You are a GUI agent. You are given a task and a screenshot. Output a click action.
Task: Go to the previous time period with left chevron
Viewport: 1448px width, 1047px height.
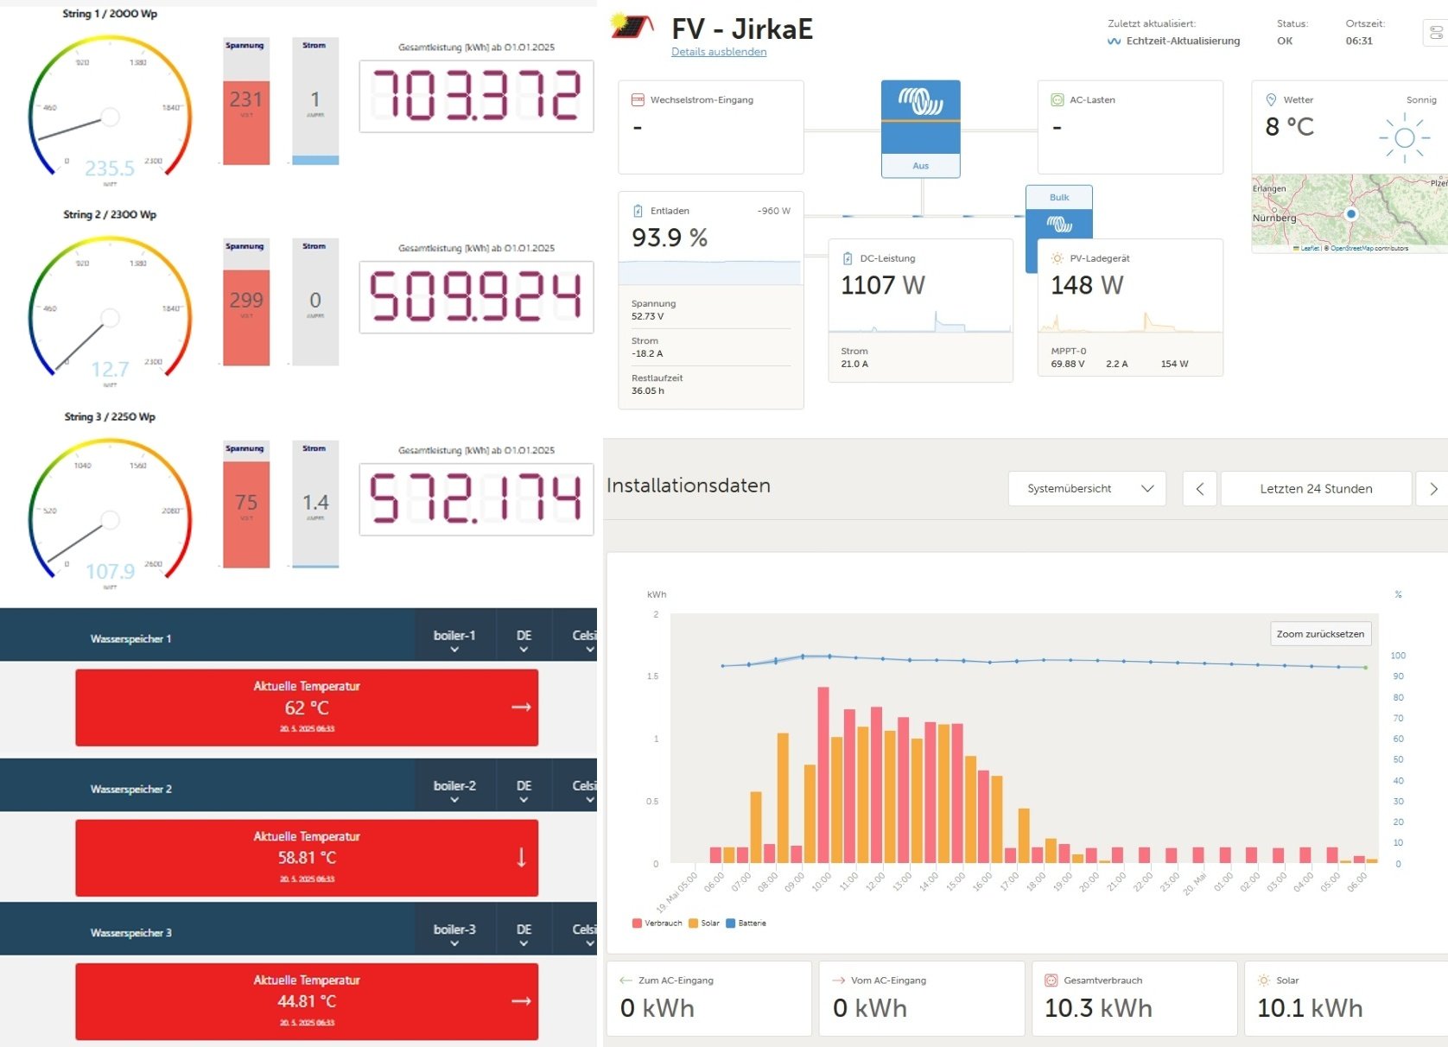[1200, 489]
